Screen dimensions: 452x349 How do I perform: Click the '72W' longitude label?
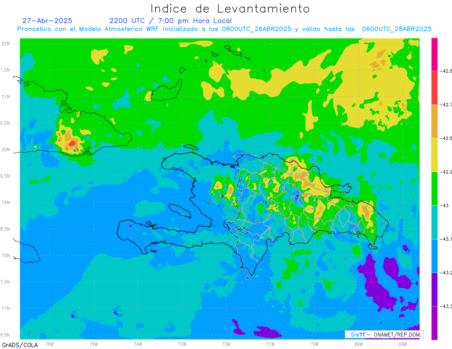click(x=226, y=344)
